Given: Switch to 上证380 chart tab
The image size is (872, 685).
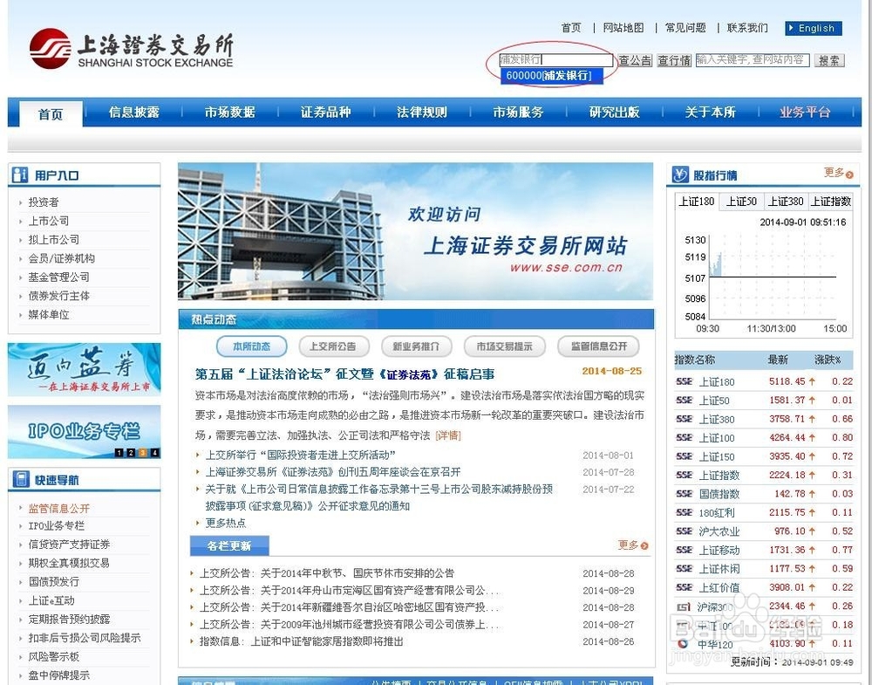Looking at the screenshot, I should point(786,202).
